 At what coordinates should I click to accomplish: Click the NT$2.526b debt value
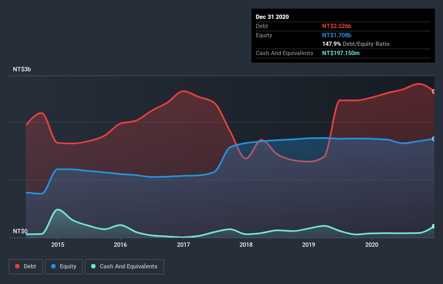coord(337,26)
